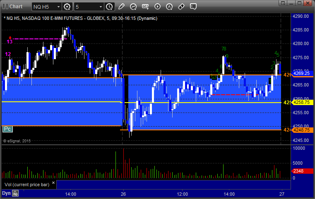Click the Chart title label
The height and width of the screenshot is (199, 315).
click(16, 7)
